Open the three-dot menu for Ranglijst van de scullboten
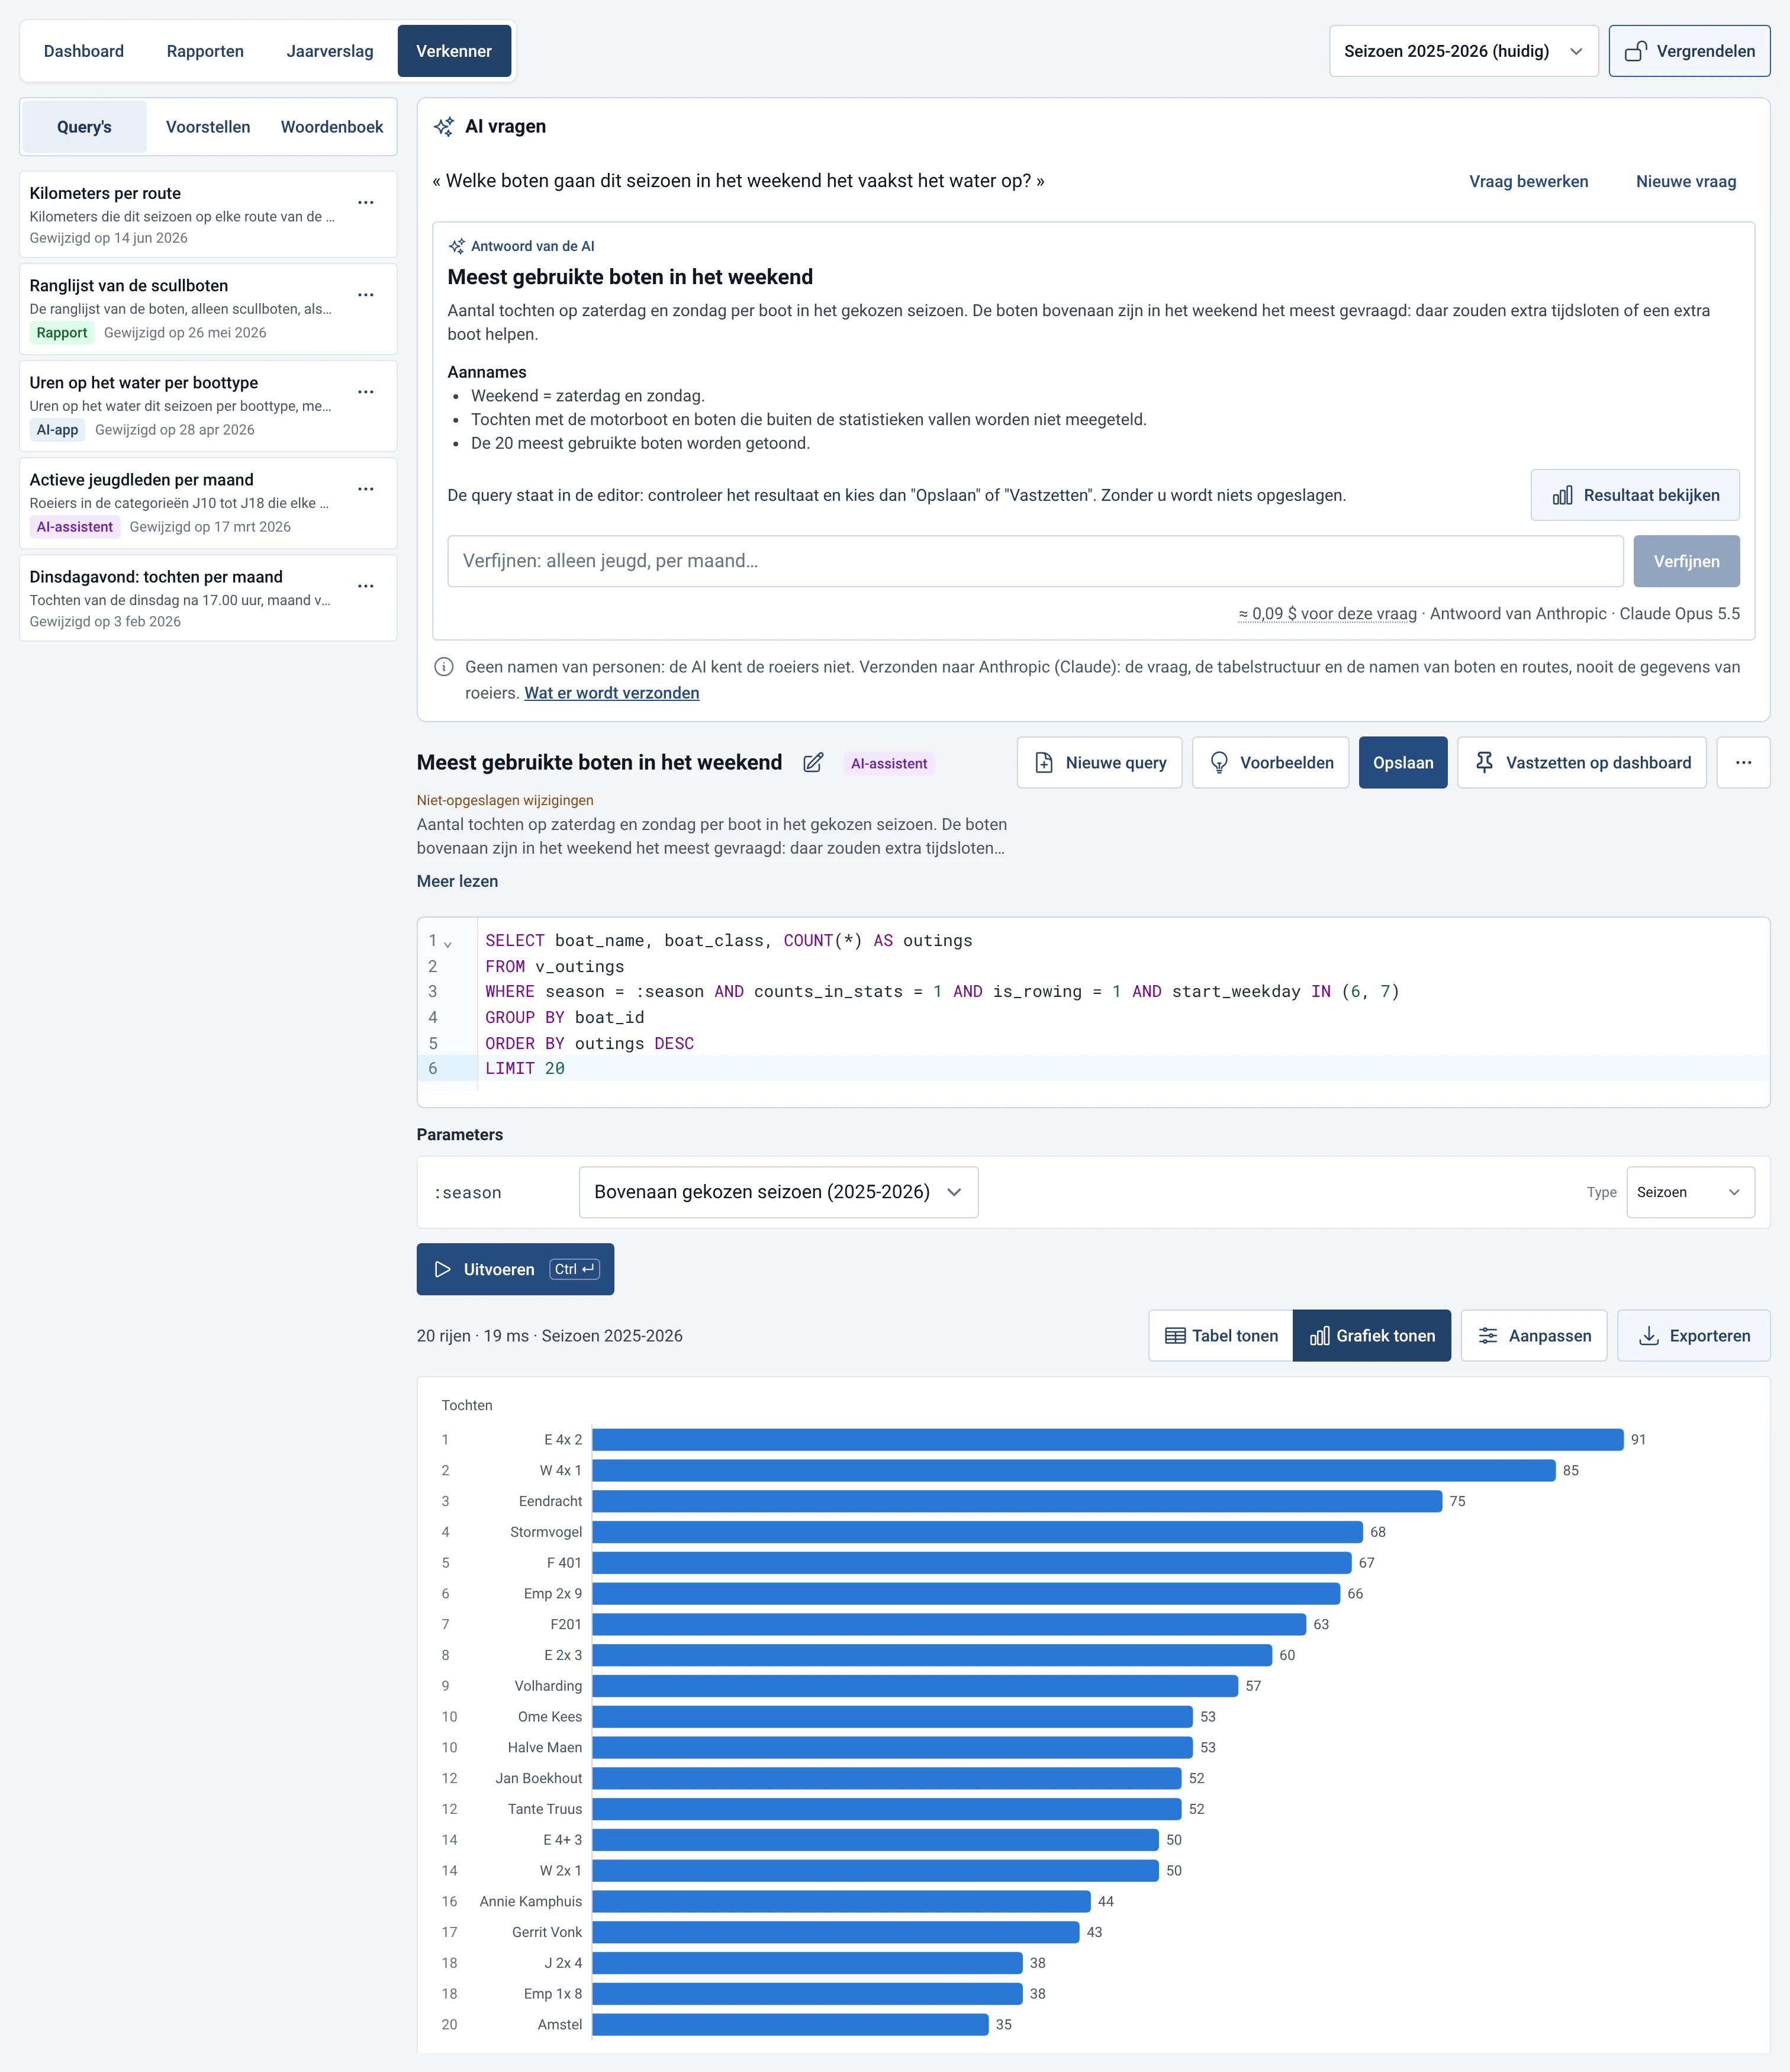Screen dimensions: 1790x2072 point(366,295)
